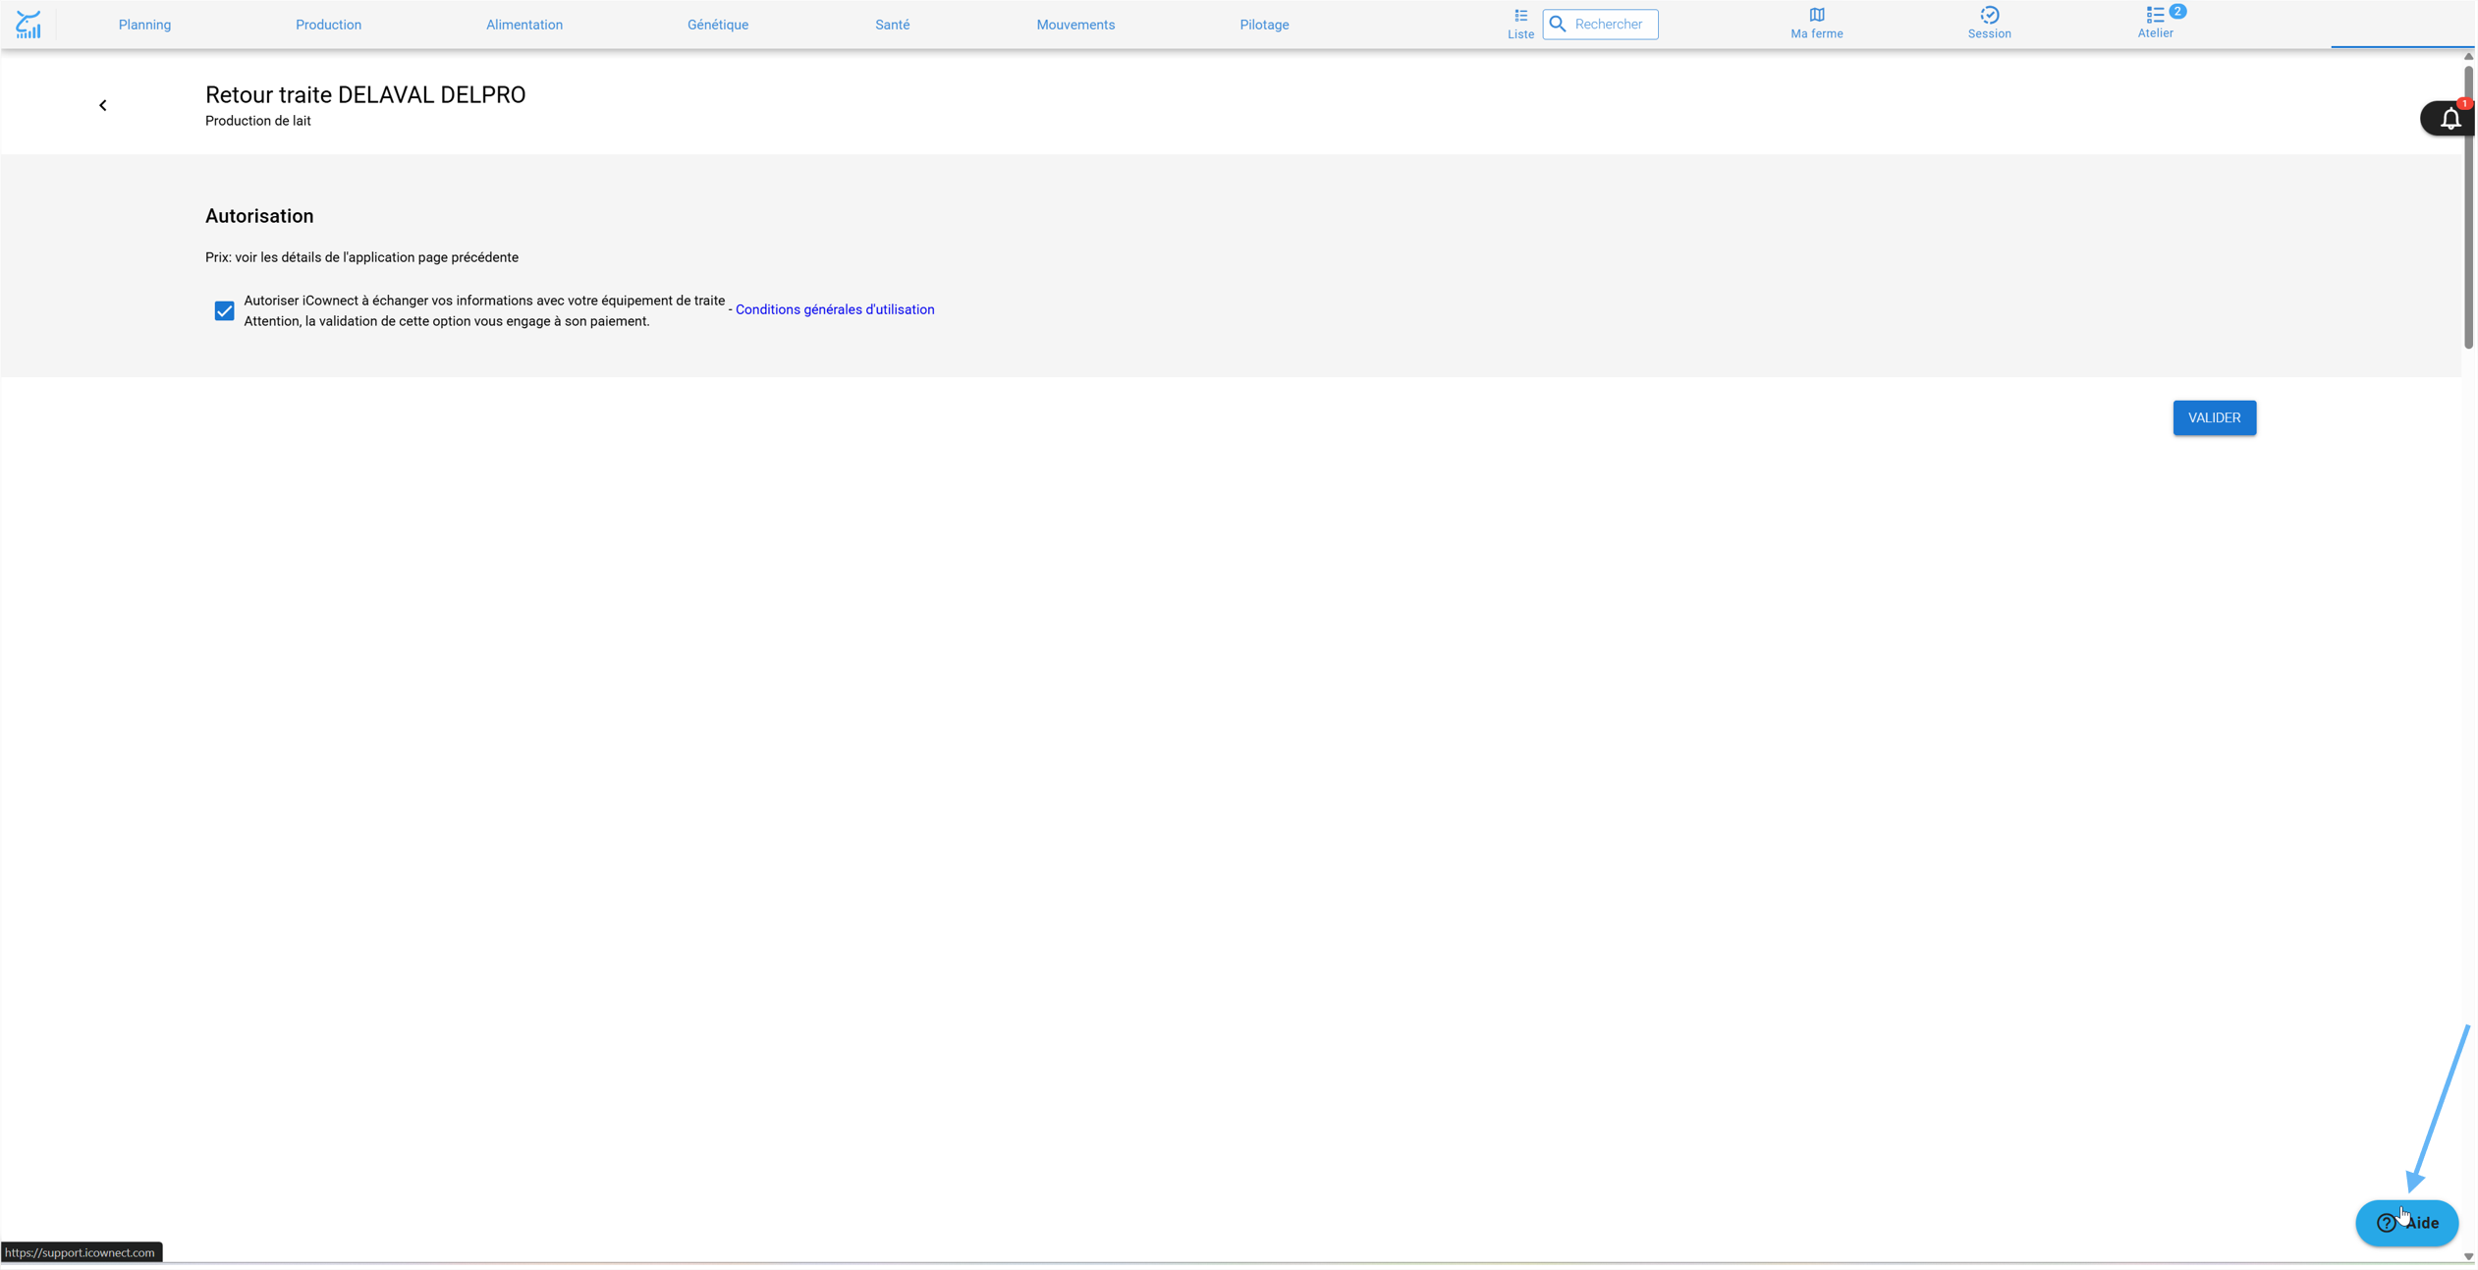
Task: Open the Alimentation menu
Action: pyautogui.click(x=524, y=25)
